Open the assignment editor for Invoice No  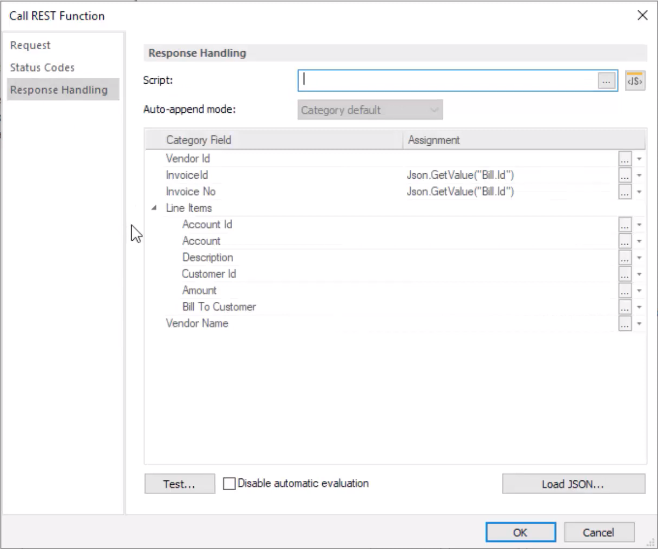(625, 192)
